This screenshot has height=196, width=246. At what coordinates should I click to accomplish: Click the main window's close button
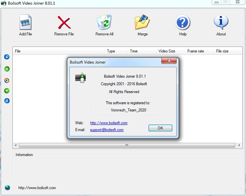point(237,2)
